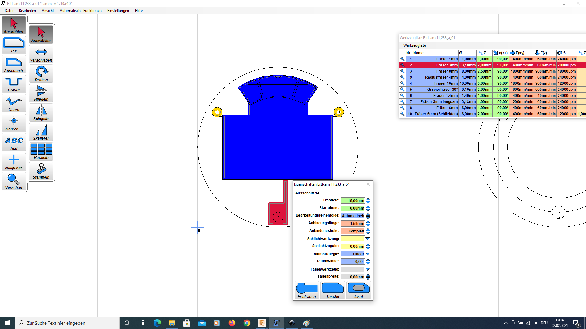Select the Skalieren scale tool
This screenshot has height=329, width=586.
[x=41, y=132]
